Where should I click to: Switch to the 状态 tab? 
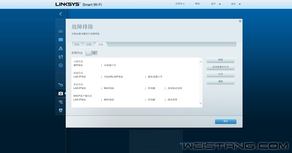click(77, 45)
